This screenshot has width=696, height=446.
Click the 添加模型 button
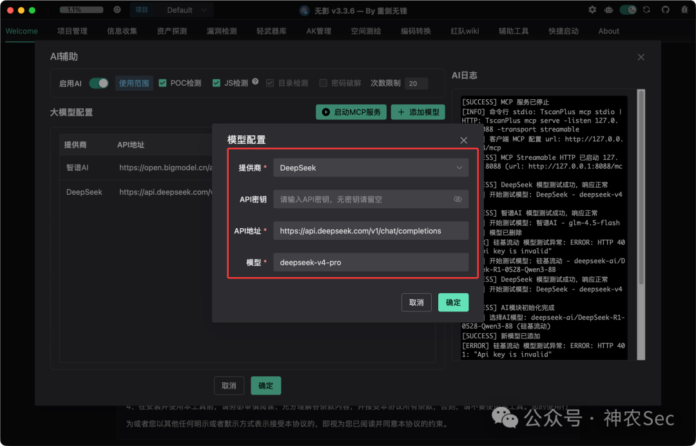click(418, 112)
